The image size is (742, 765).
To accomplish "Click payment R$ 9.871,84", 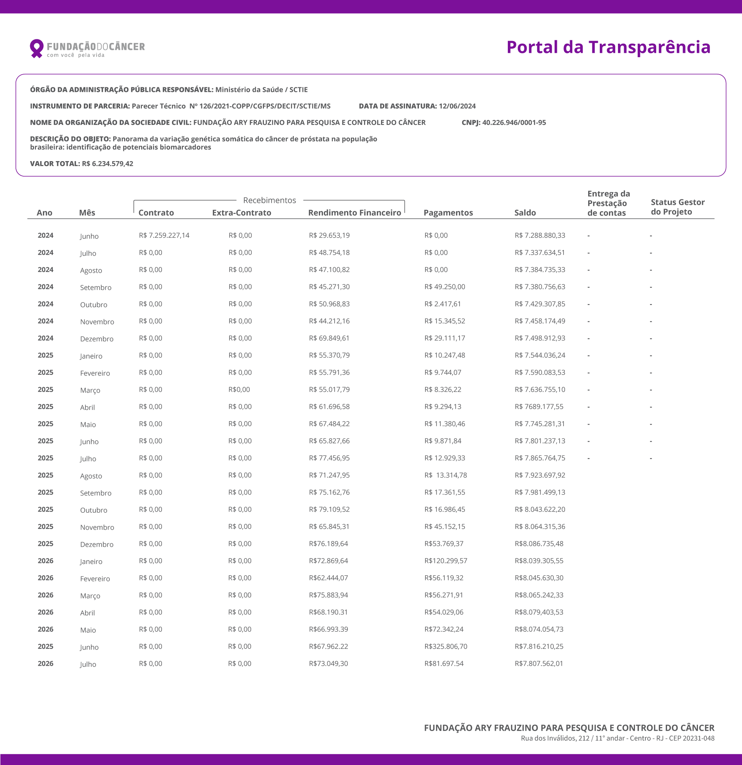I will (442, 441).
